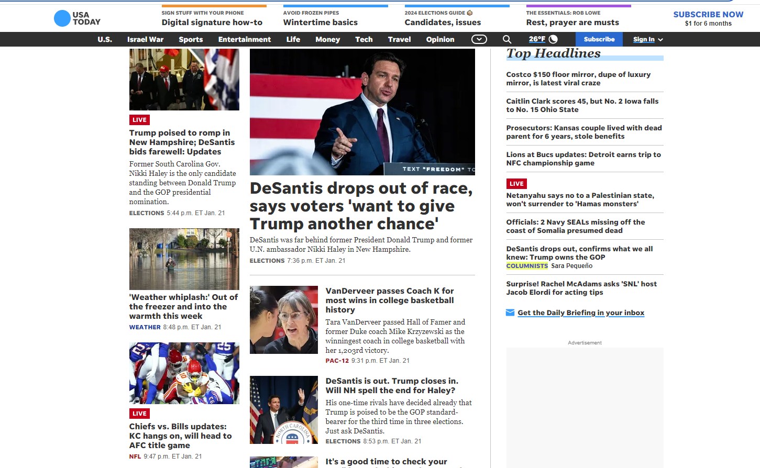
Task: Open the Travel section
Action: 400,39
